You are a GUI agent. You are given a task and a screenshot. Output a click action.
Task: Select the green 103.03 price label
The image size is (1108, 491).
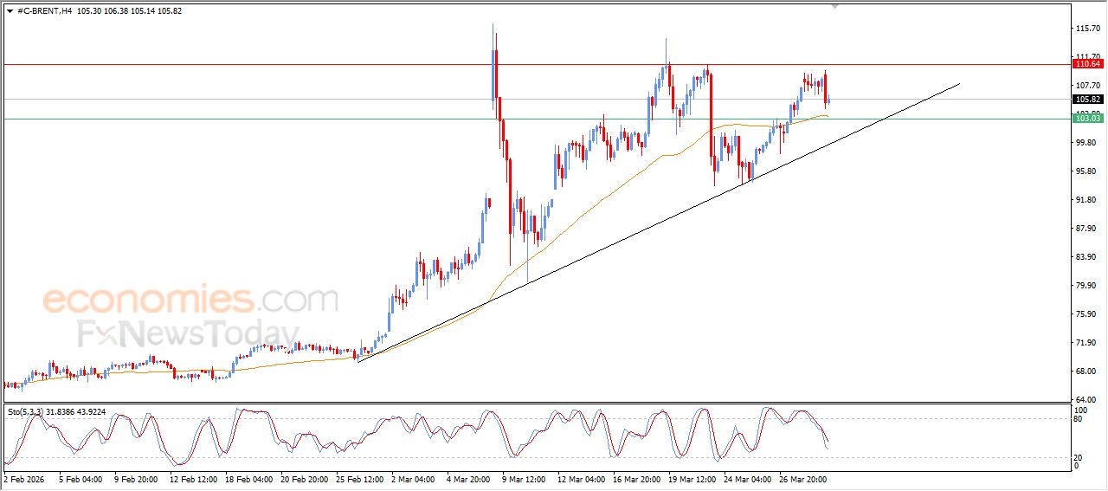(x=1087, y=119)
